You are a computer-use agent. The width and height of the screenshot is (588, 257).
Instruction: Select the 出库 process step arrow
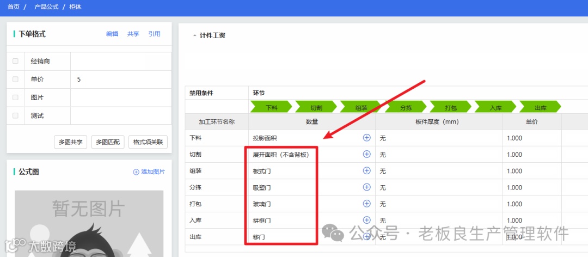(540, 107)
